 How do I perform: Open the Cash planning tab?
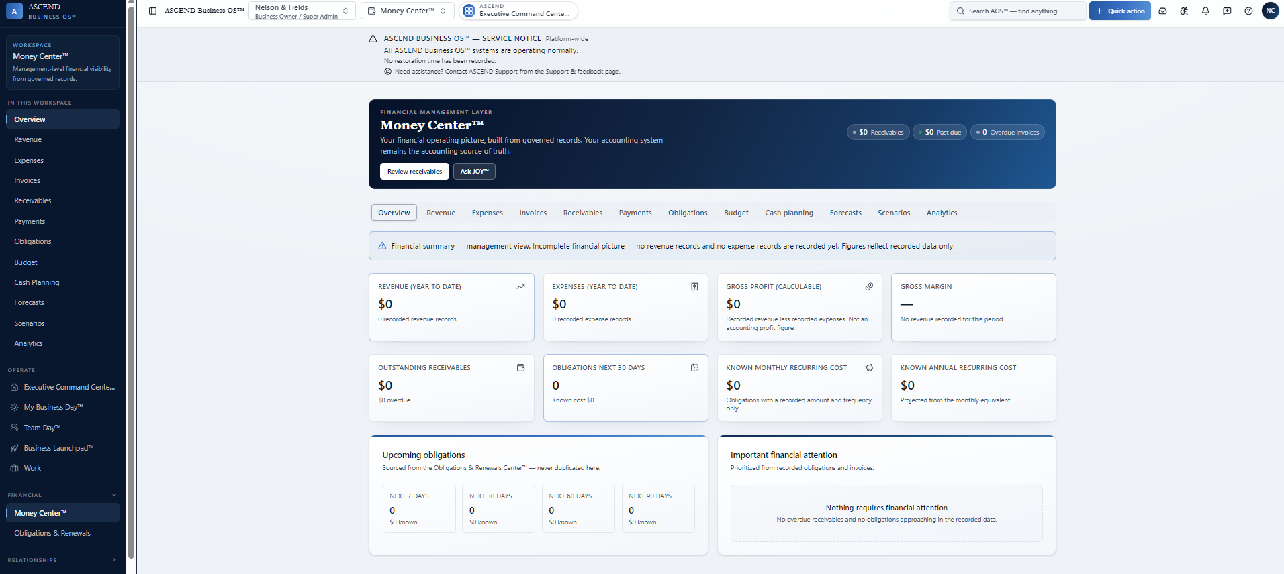(x=789, y=213)
